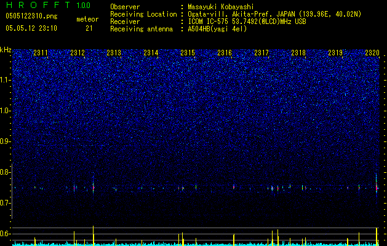
Task: Click the 2319 time marker
Action: point(335,52)
